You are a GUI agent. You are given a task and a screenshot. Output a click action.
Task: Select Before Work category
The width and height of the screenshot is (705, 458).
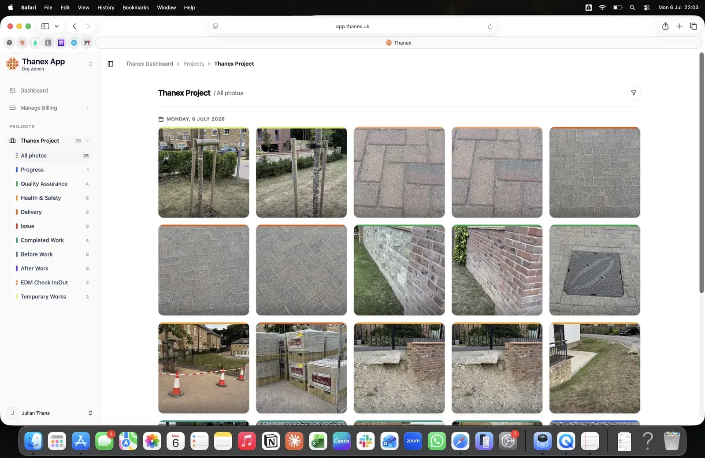pos(52,254)
